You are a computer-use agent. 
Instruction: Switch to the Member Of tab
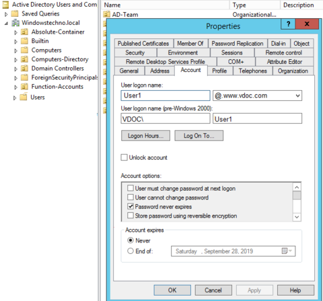190,44
